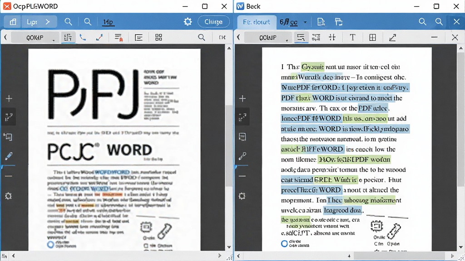Click the horizontal scrollbar thumb in Beck window
Viewport: 465px width, 261px height.
click(399, 256)
